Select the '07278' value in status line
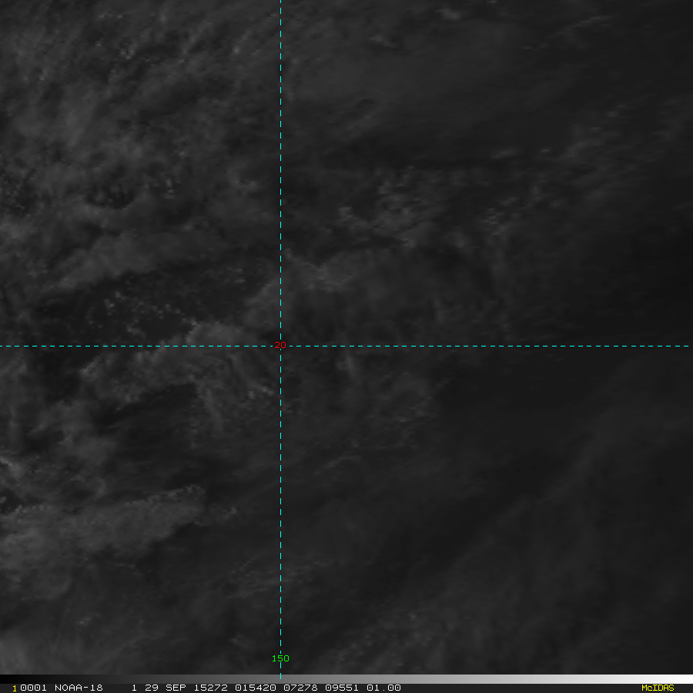 pos(300,688)
